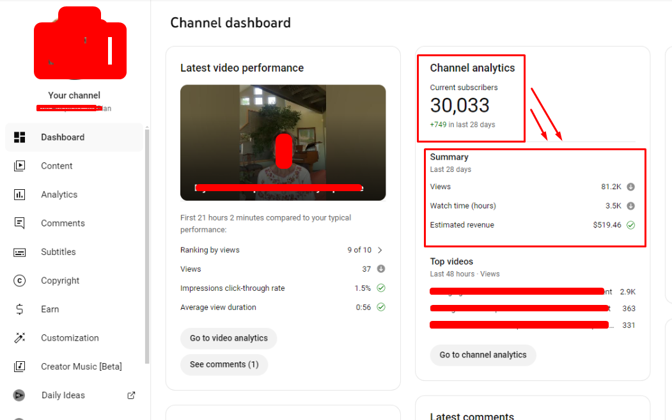The width and height of the screenshot is (672, 420).
Task: Click green check next to Estimated revenue
Action: 631,225
